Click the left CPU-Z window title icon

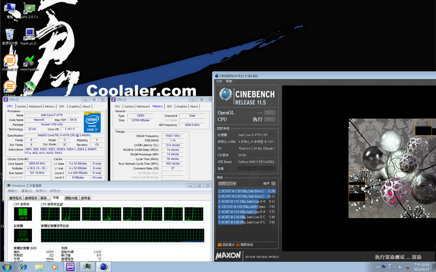click(5, 99)
